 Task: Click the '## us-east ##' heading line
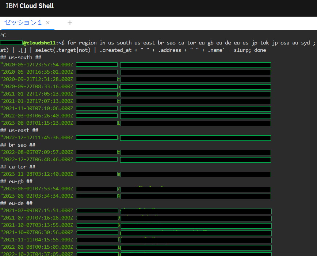[19, 131]
